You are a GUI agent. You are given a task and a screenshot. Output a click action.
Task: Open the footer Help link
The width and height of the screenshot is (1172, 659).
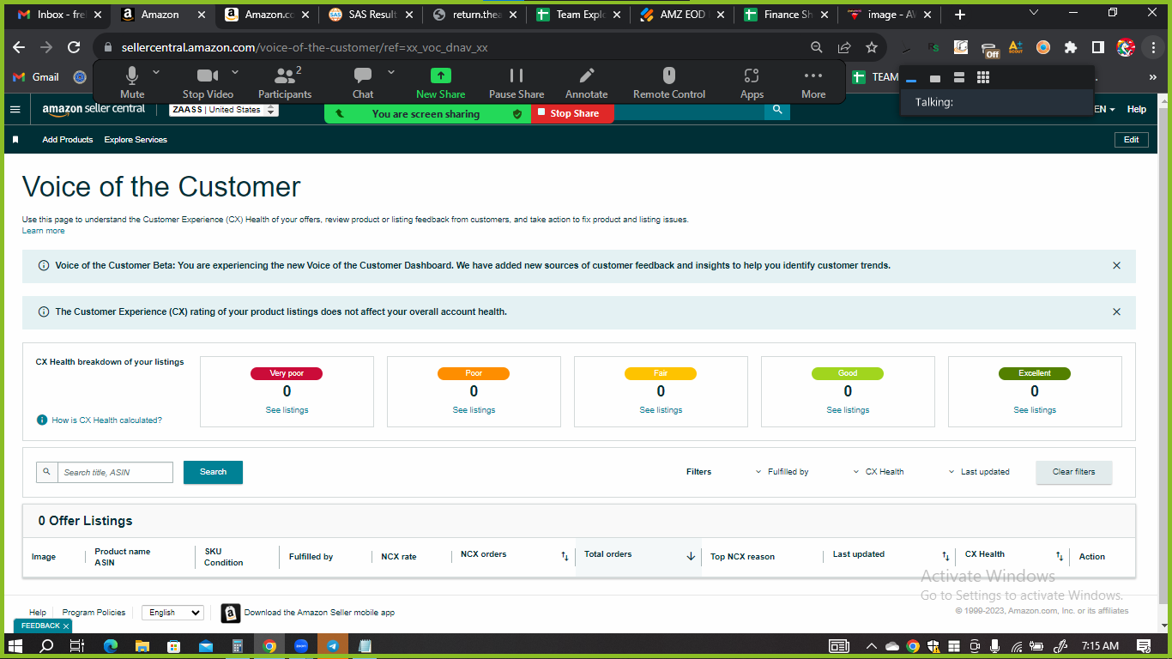point(38,613)
